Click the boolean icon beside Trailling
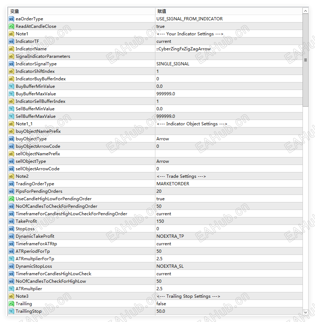The image size is (315, 322). tap(11, 304)
